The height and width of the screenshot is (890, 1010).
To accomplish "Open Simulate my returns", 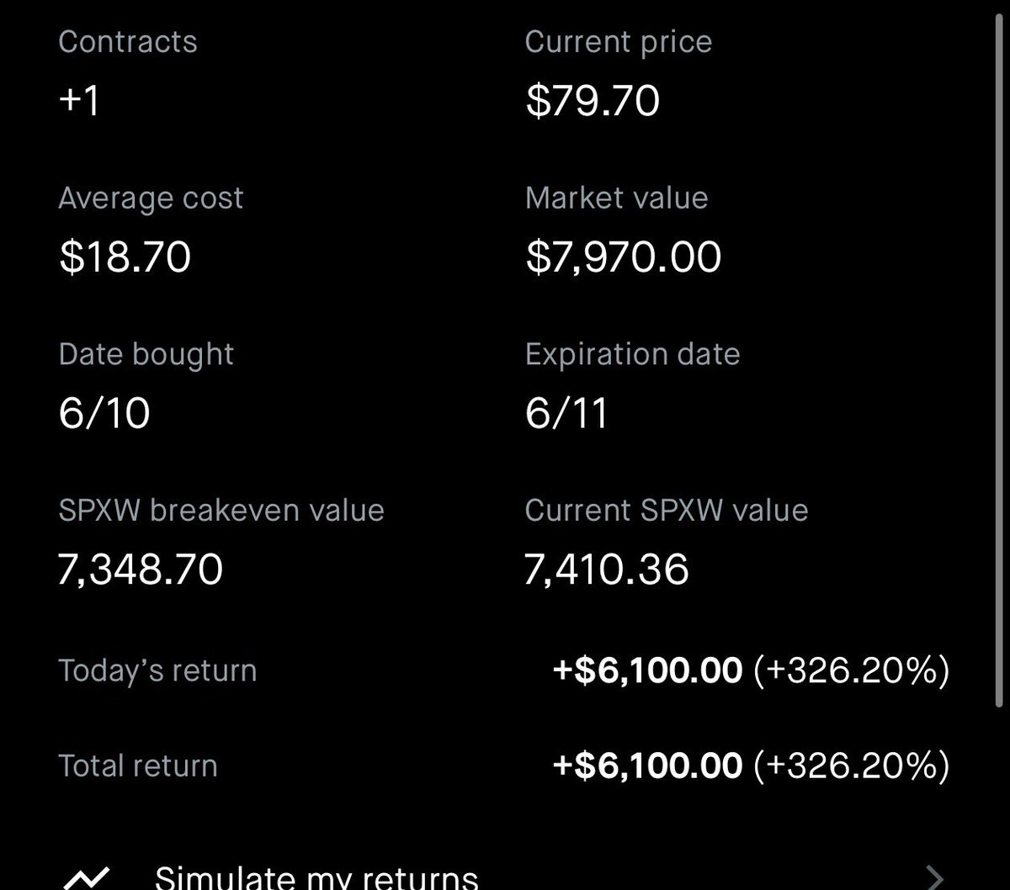I will pyautogui.click(x=503, y=877).
